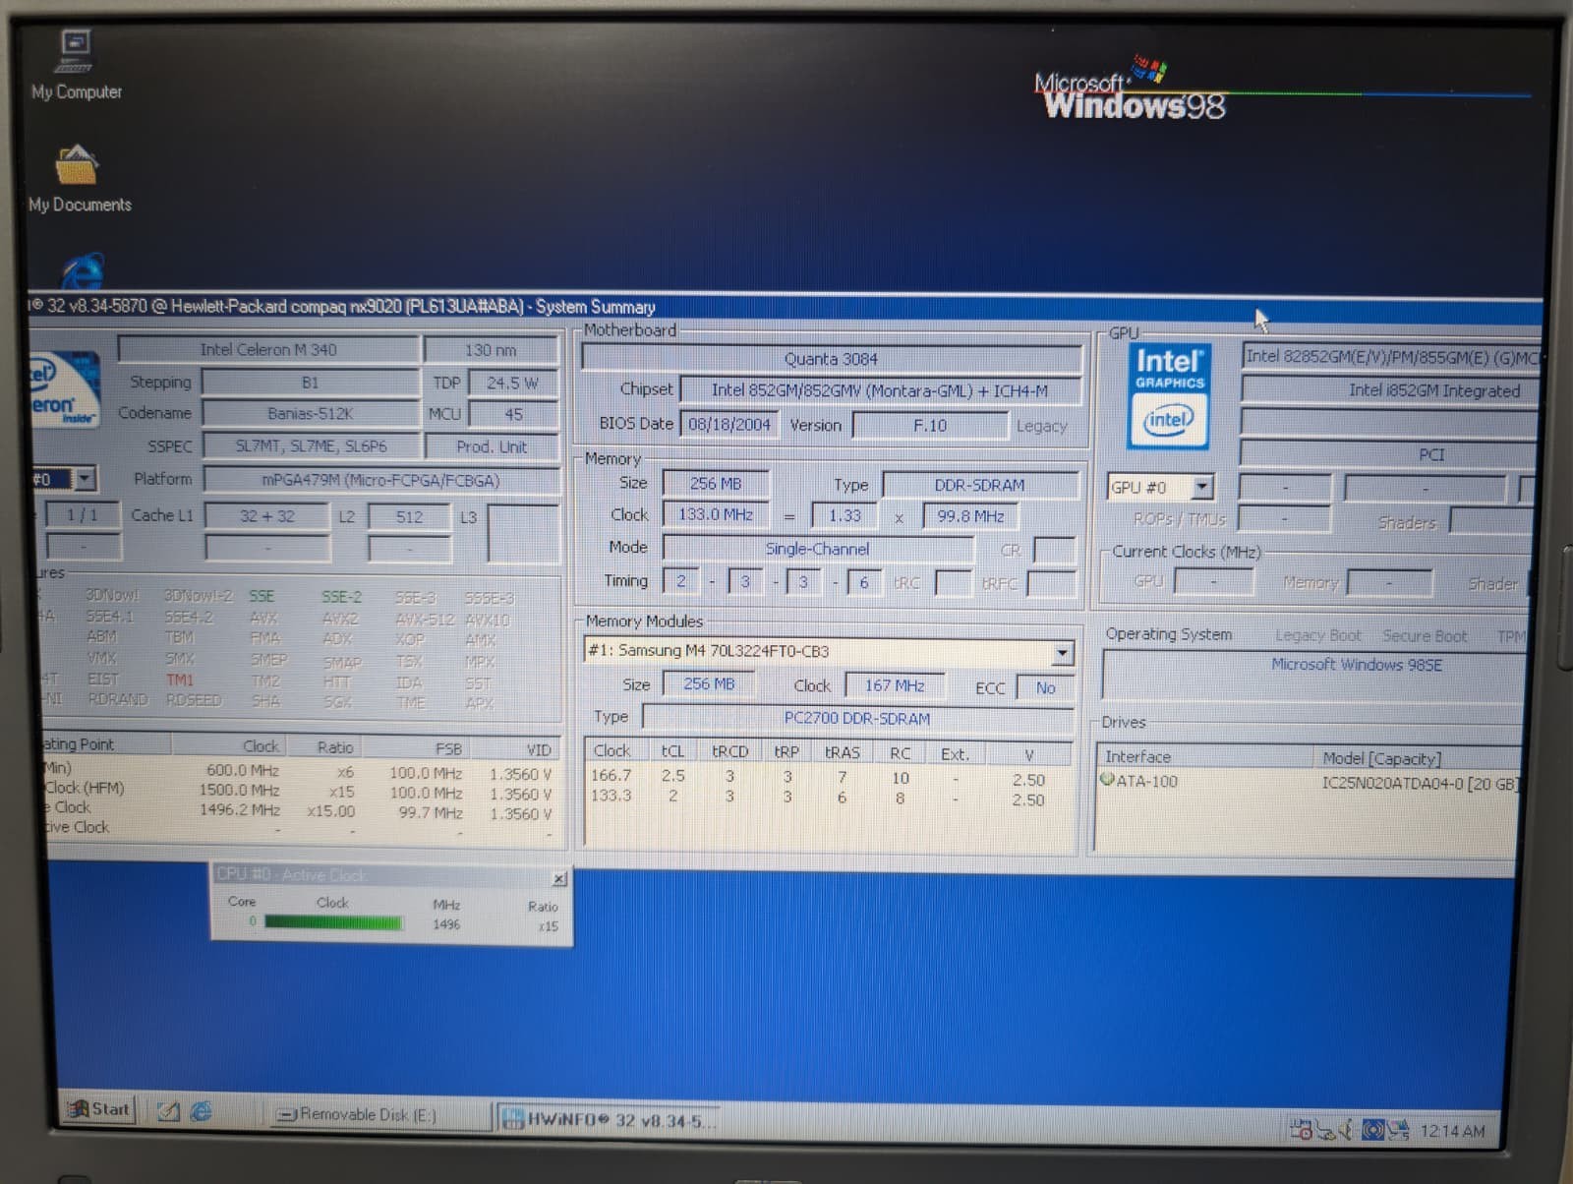
Task: Select the Banias-512K codename field
Action: (311, 414)
